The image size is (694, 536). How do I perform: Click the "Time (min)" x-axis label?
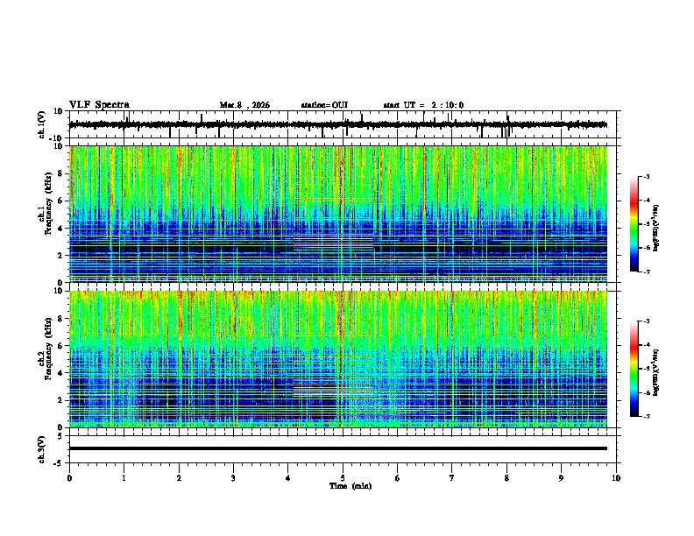(351, 486)
